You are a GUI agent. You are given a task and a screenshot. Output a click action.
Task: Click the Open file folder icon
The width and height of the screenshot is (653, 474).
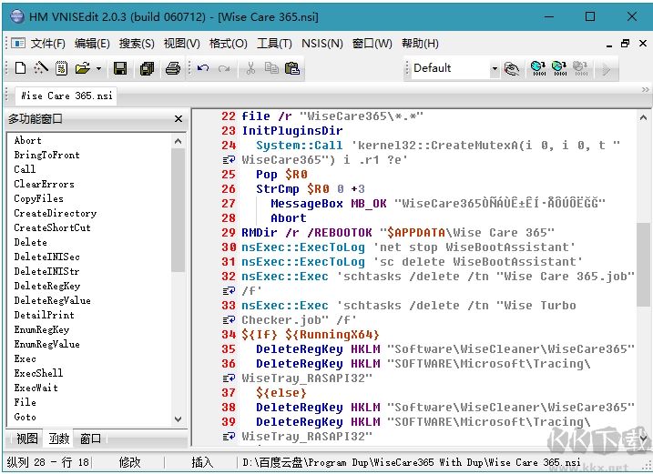(81, 68)
